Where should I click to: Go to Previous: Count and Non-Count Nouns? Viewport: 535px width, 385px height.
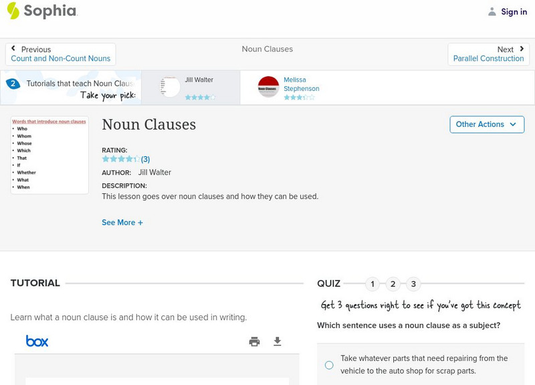click(61, 54)
